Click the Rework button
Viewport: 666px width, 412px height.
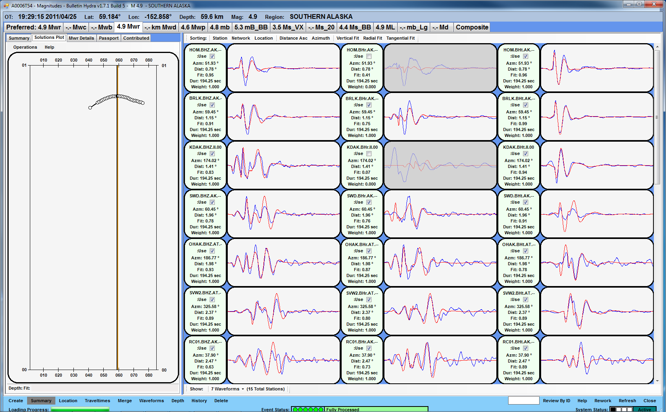tap(603, 401)
